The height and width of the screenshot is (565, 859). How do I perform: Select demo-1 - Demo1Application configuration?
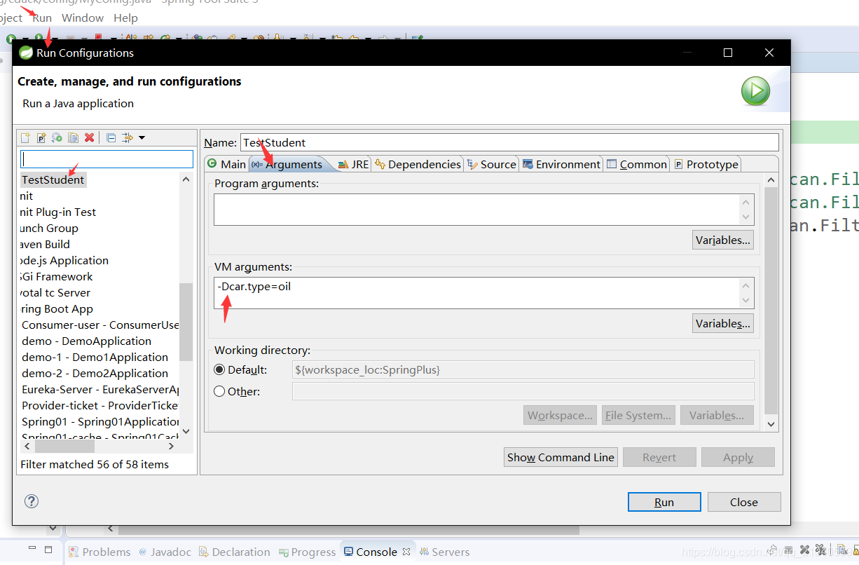point(95,357)
